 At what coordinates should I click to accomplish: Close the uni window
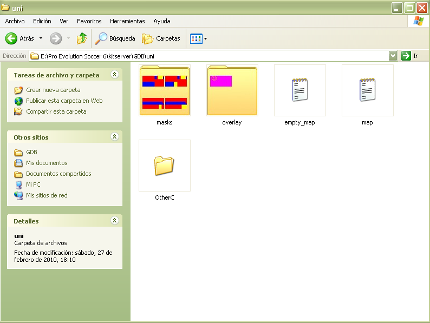[422, 8]
